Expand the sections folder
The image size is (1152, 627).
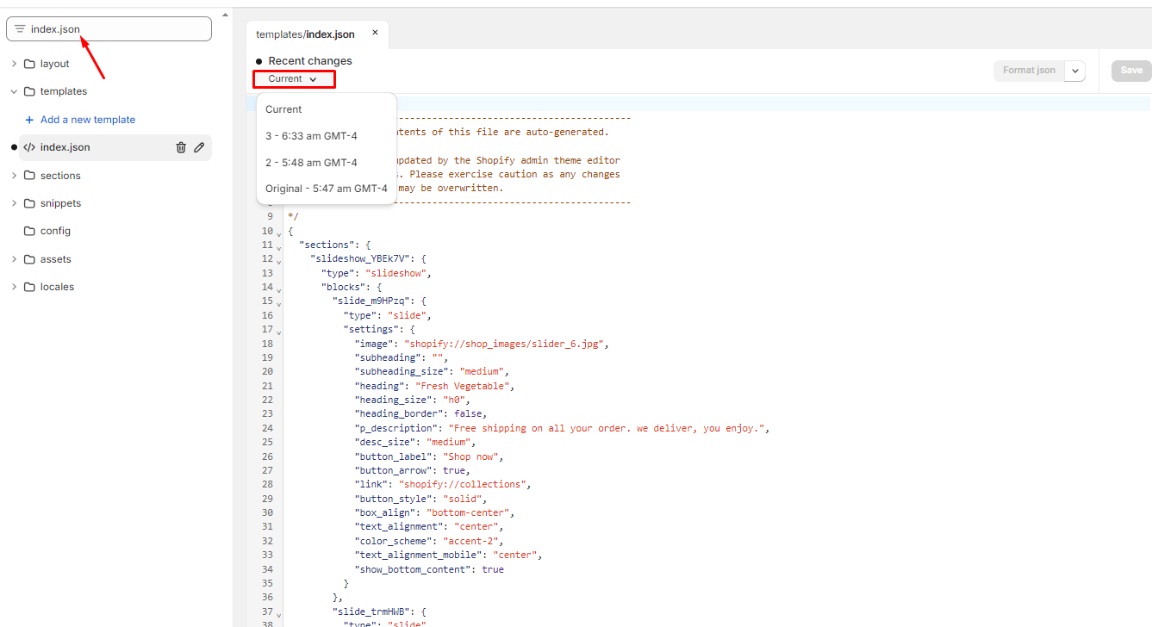point(14,176)
